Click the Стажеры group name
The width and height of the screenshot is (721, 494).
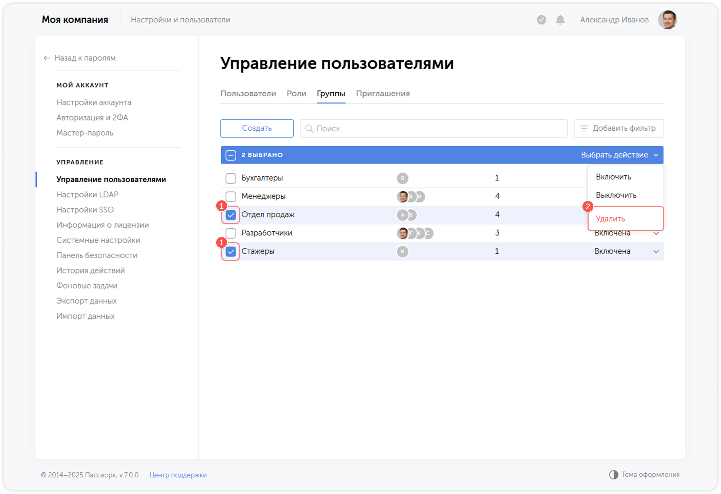[258, 251]
